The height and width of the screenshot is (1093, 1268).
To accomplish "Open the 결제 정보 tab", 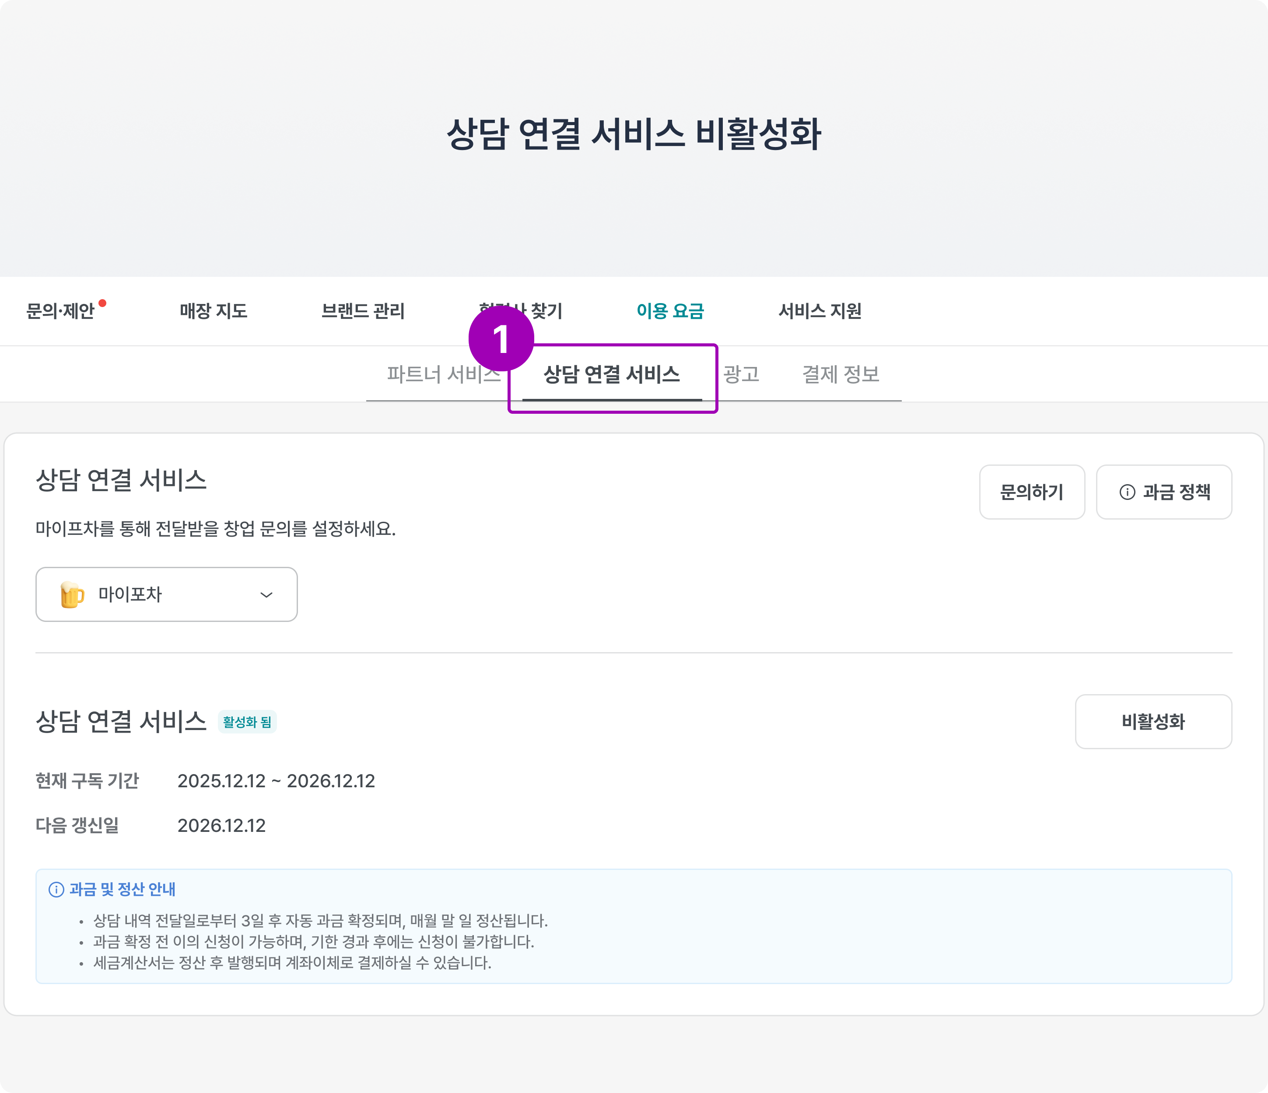I will 840,374.
